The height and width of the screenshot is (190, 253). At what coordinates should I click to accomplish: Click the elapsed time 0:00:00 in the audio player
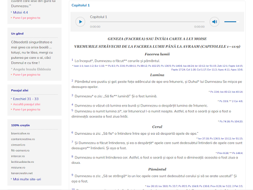click(95, 27)
